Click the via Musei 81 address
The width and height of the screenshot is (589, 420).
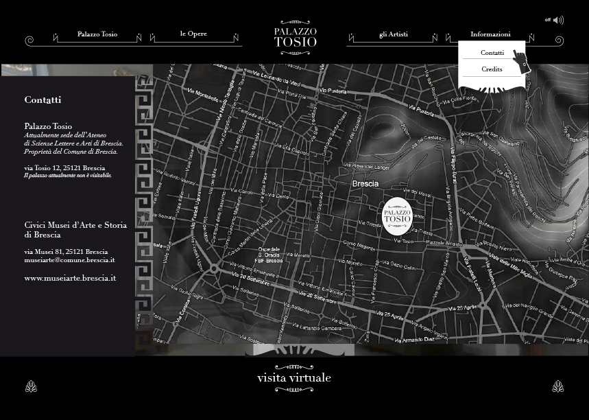click(66, 252)
